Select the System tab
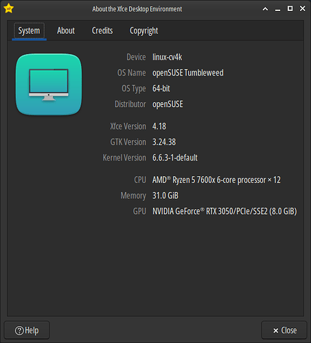The height and width of the screenshot is (343, 311). 29,31
